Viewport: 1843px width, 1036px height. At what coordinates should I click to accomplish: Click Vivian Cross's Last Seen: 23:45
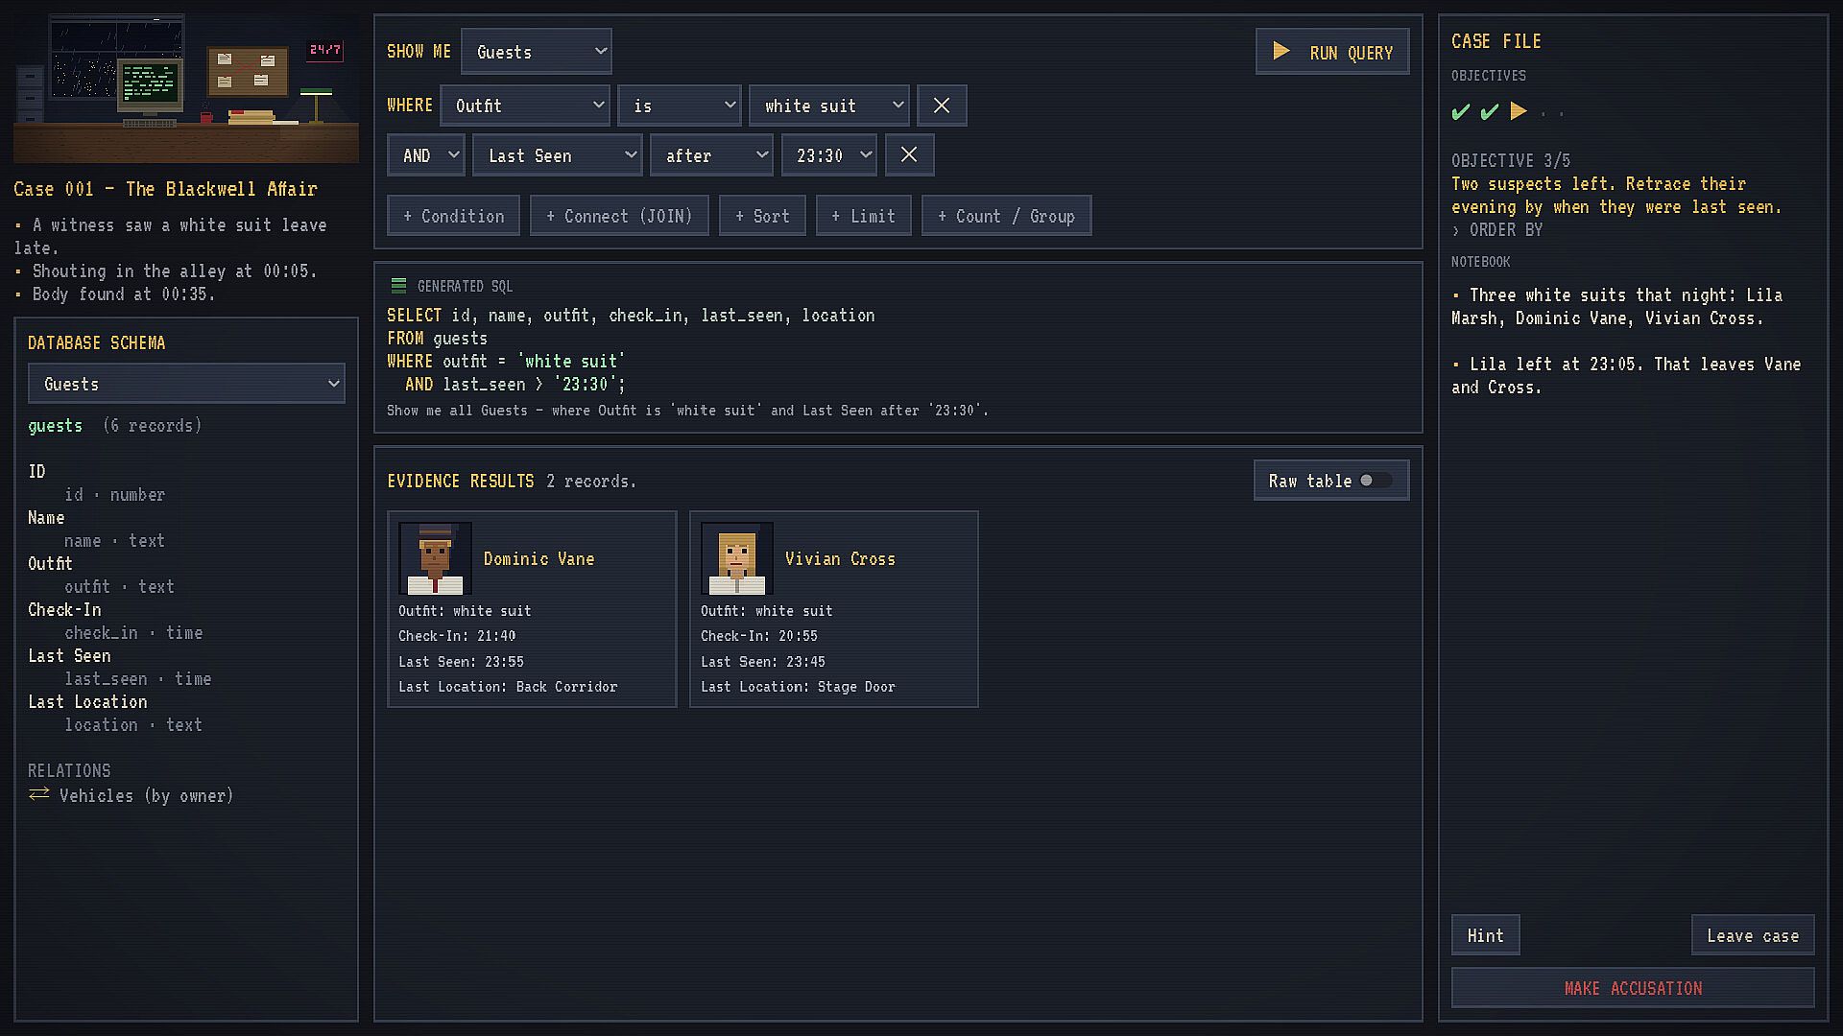763,662
